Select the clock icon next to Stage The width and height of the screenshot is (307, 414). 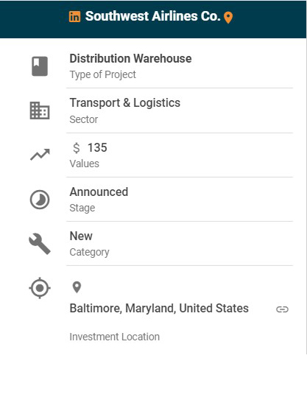(40, 200)
